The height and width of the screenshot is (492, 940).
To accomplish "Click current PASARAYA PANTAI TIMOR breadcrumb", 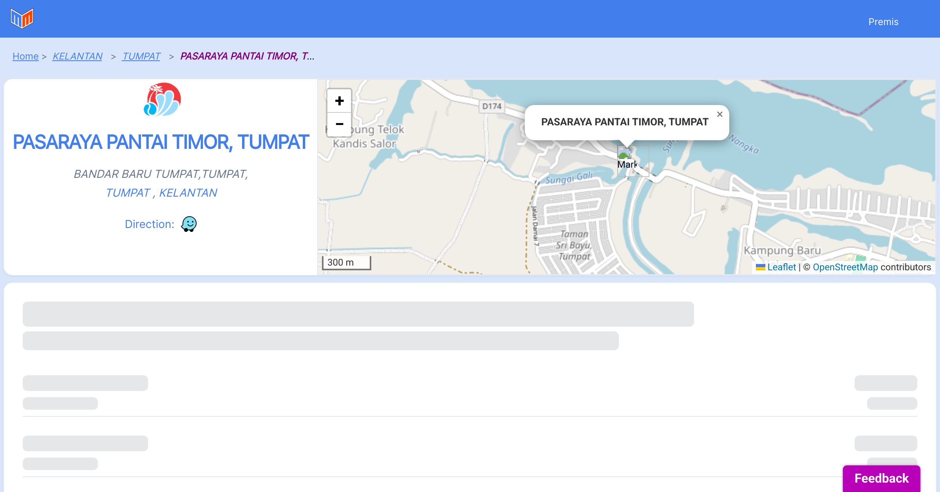I will click(247, 56).
